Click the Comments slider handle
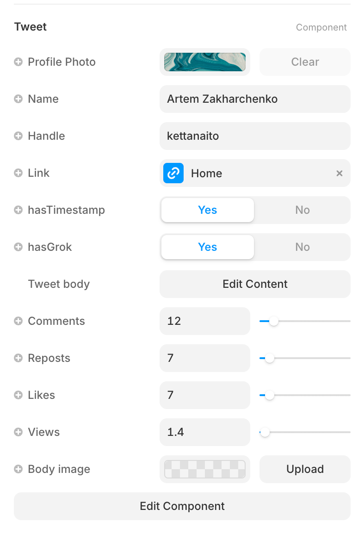 click(x=275, y=321)
